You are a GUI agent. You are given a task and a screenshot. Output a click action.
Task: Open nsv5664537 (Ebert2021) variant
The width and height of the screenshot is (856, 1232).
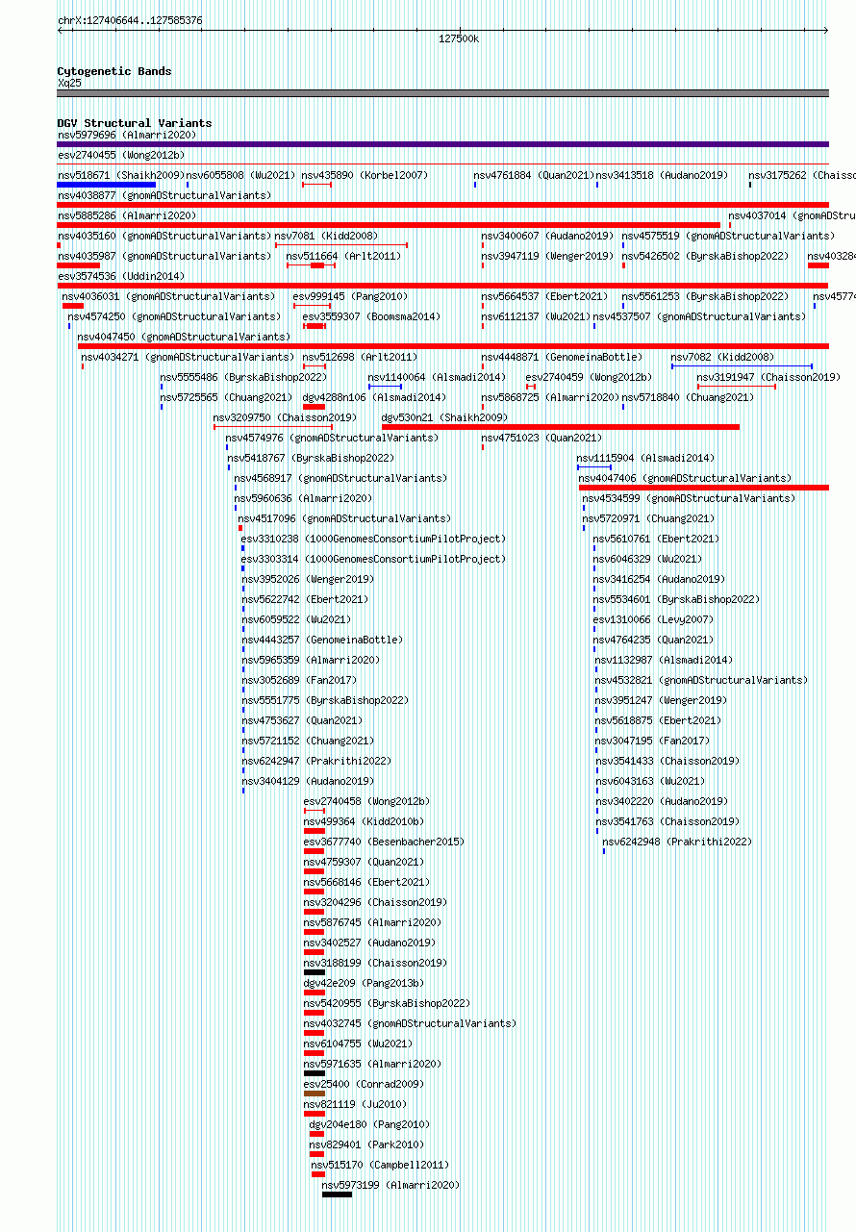[544, 296]
